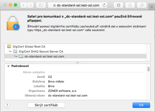Click the large padlock Safari certificate icon
The width and height of the screenshot is (155, 112).
coord(13,23)
